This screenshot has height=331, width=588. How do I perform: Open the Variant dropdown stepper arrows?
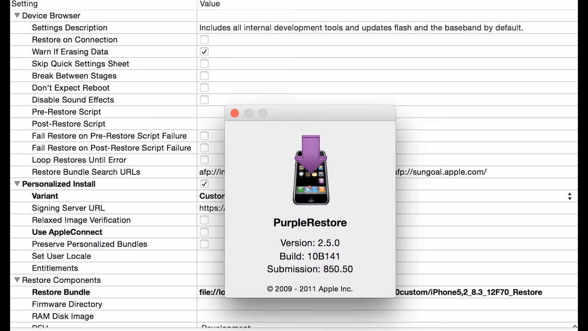pos(570,196)
